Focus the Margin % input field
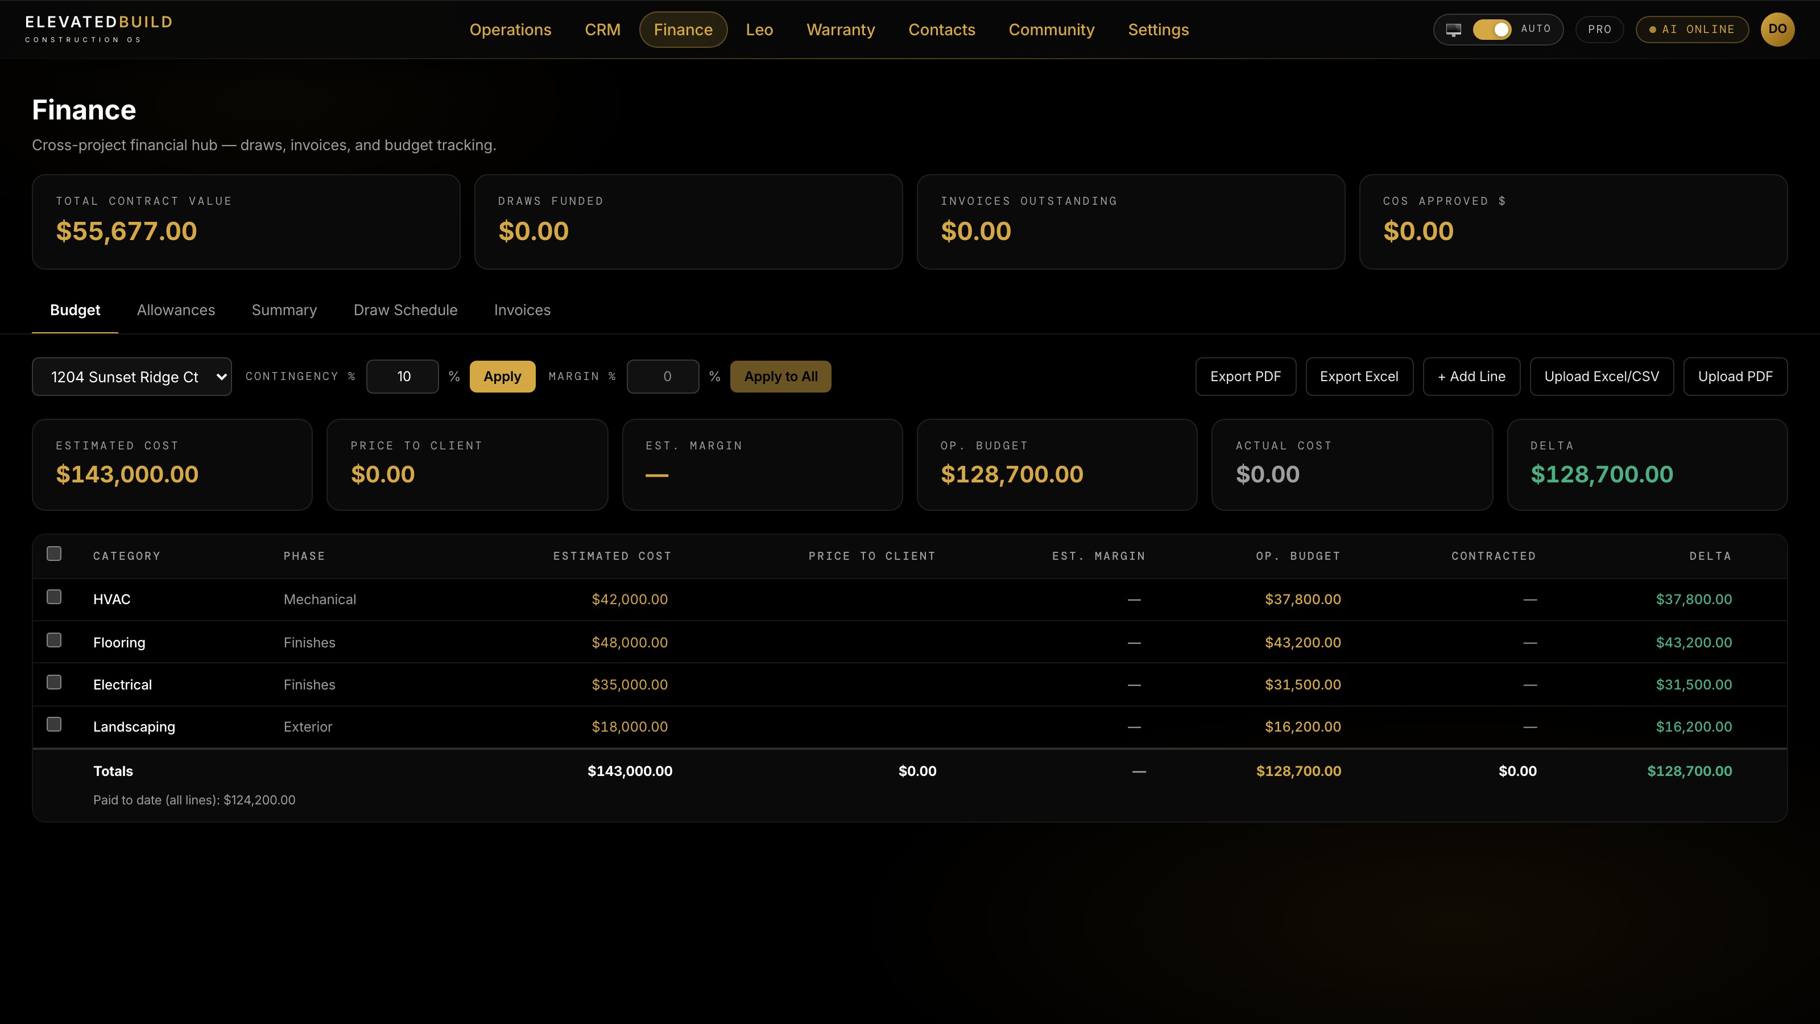Screen dimensions: 1820x1024 pos(663,377)
